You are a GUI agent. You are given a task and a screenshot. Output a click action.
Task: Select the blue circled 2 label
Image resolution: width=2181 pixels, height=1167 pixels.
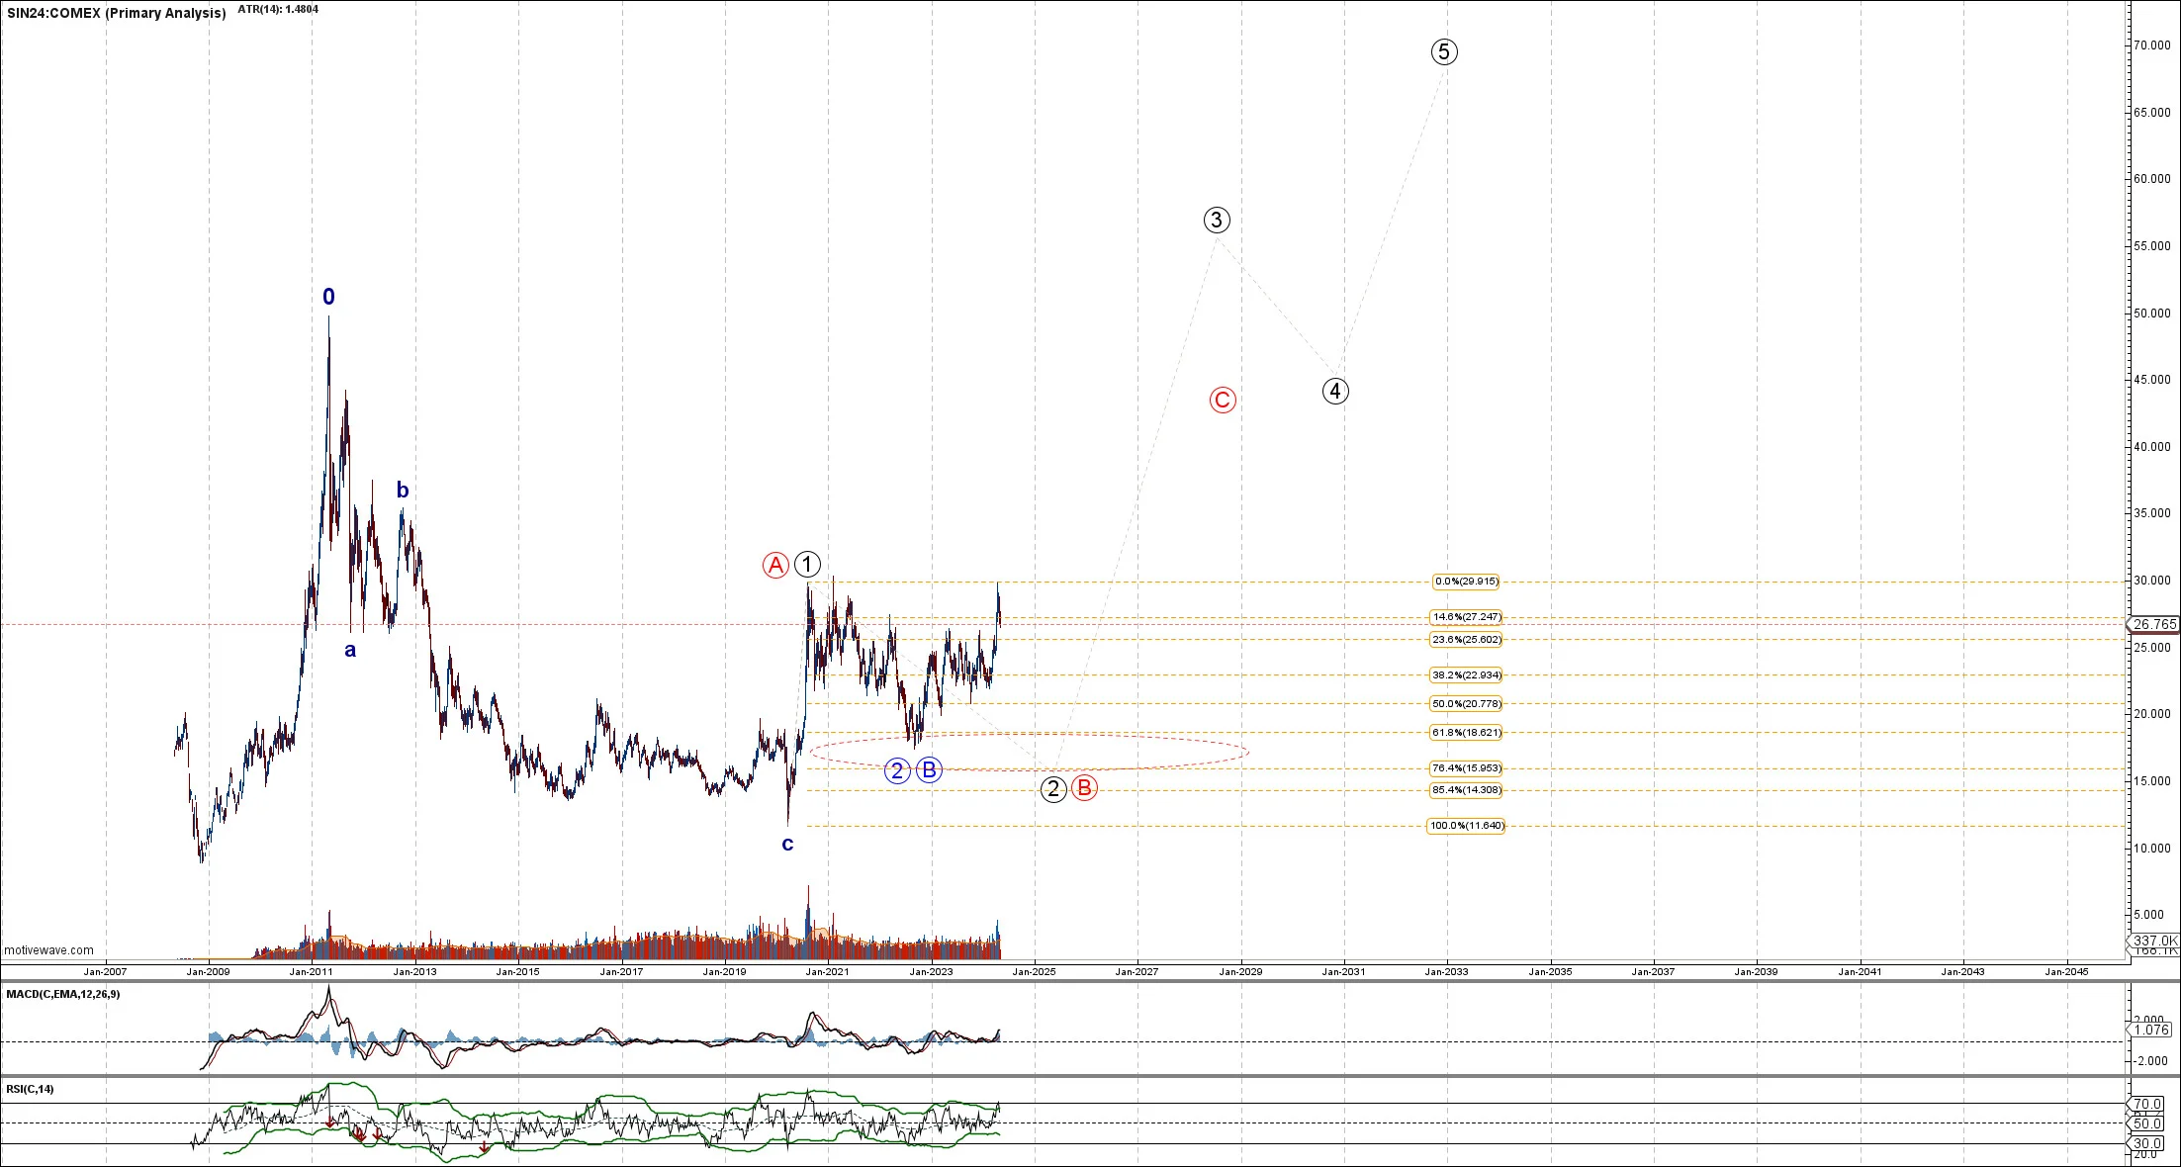pyautogui.click(x=897, y=770)
